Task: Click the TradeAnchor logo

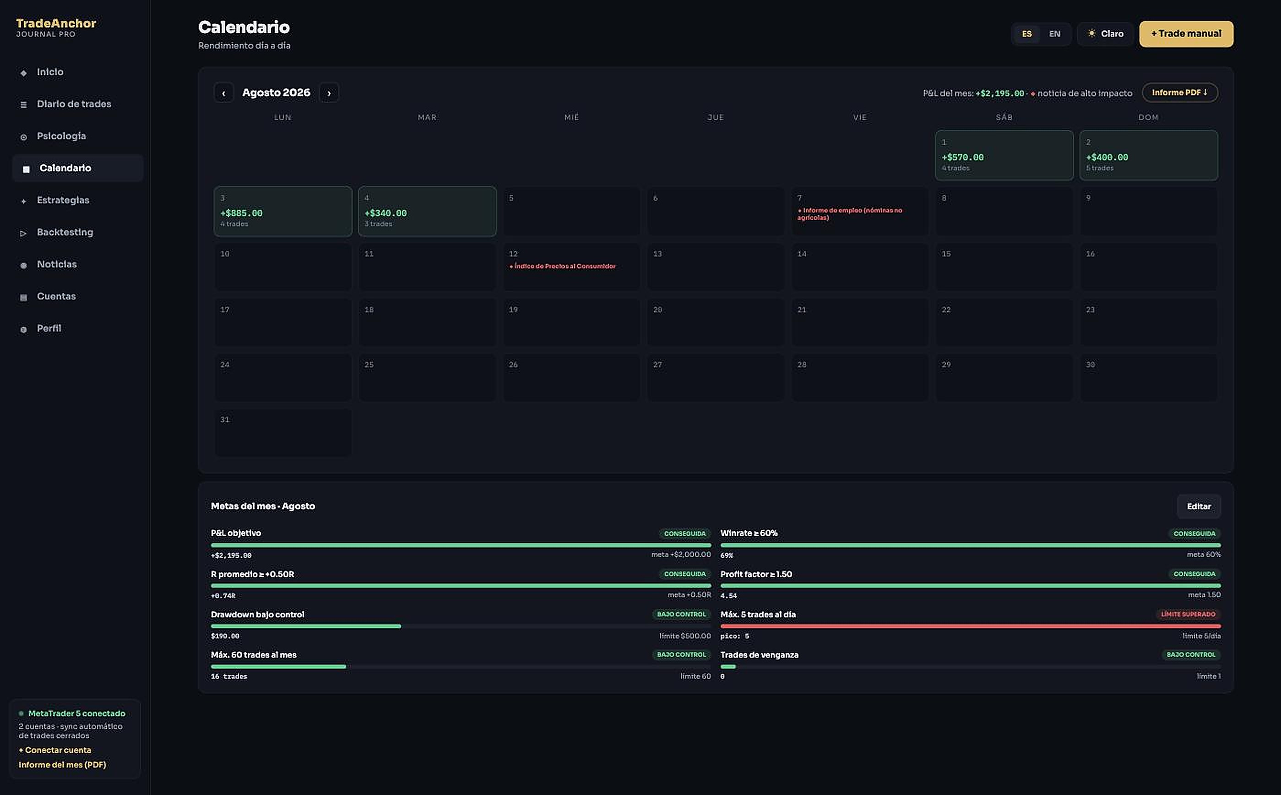Action: [56, 27]
